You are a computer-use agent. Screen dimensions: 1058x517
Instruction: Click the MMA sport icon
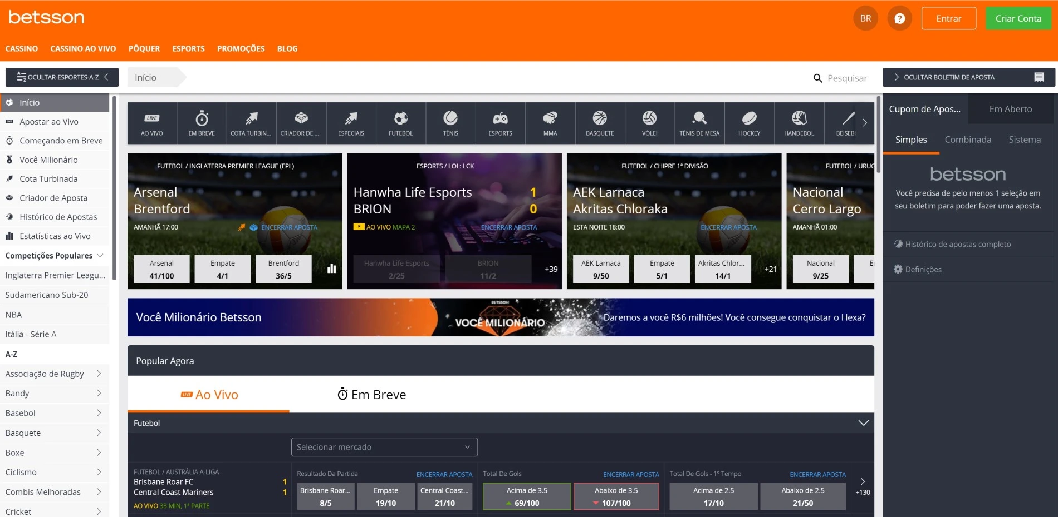click(549, 123)
